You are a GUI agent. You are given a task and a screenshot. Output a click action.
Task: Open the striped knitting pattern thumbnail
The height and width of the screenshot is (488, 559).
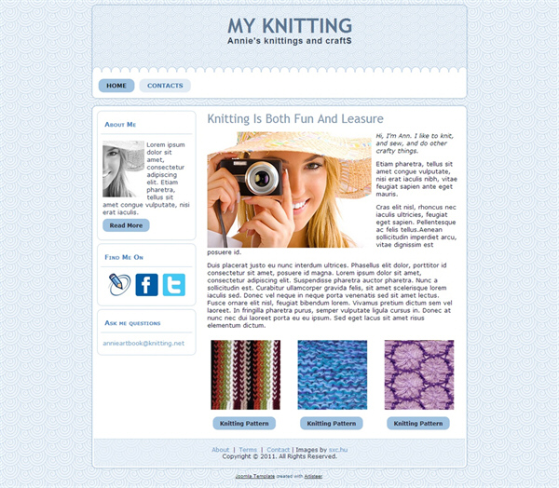click(246, 374)
